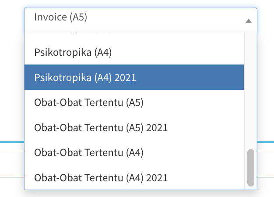Click the grey triangle in the select field
Image resolution: width=274 pixels, height=197 pixels.
[x=248, y=21]
